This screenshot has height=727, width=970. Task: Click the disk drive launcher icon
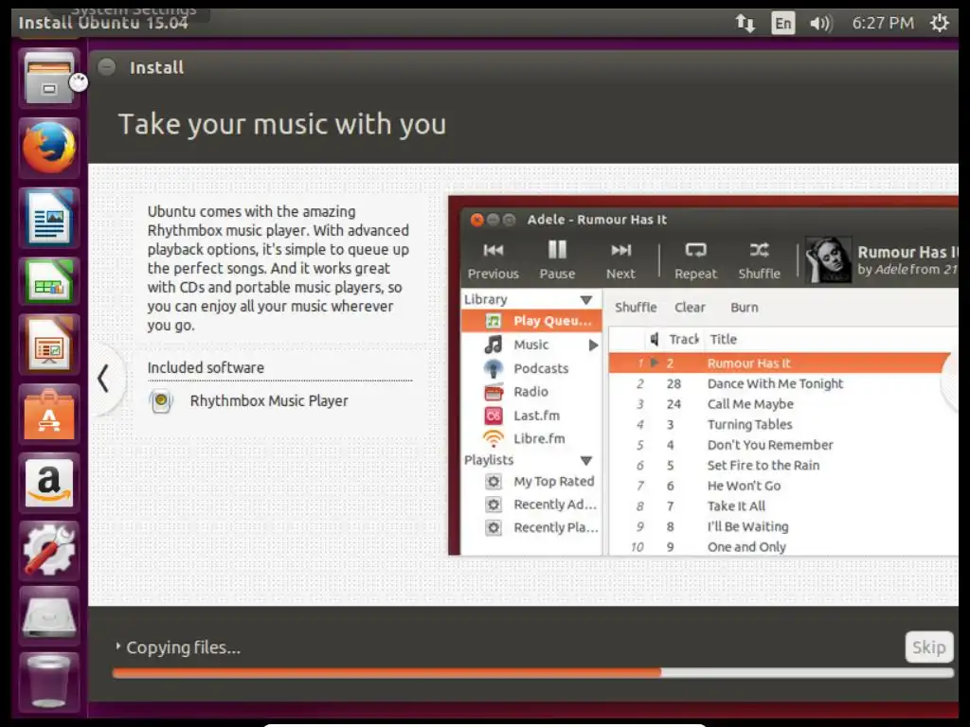49,615
